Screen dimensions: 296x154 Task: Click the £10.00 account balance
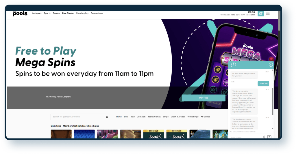251,12
